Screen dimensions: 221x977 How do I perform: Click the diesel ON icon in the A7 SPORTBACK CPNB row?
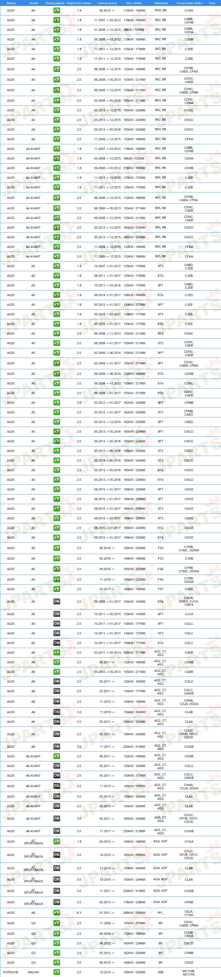tap(57, 902)
